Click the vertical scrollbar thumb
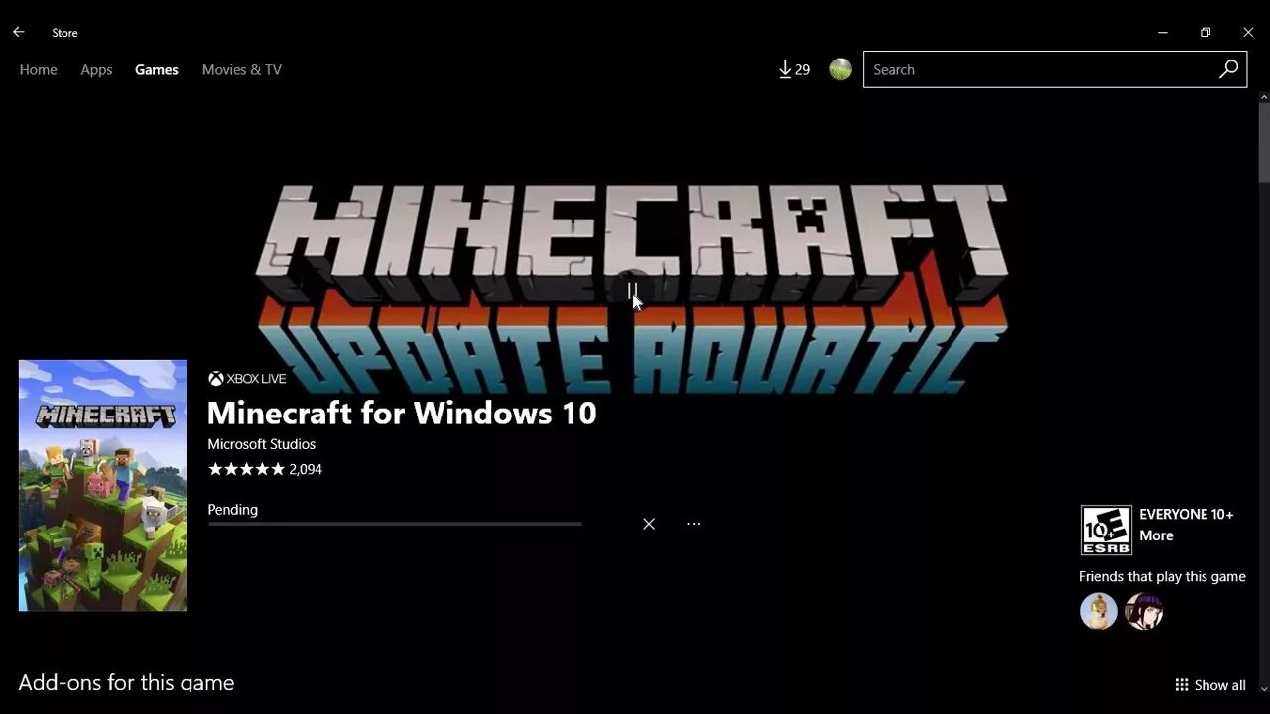The width and height of the screenshot is (1270, 714). [1264, 143]
